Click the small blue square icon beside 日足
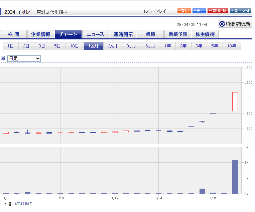The height and width of the screenshot is (212, 255). [x=3, y=58]
